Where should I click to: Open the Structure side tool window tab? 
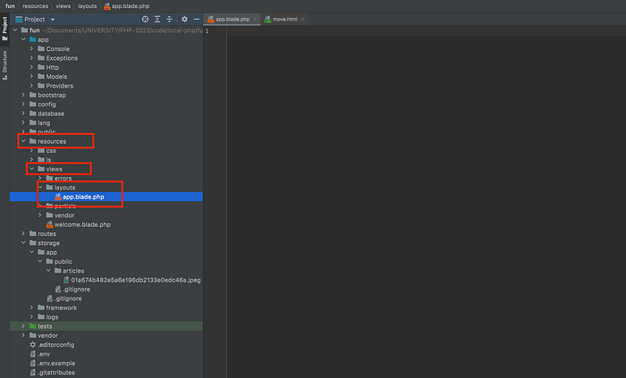pos(4,65)
